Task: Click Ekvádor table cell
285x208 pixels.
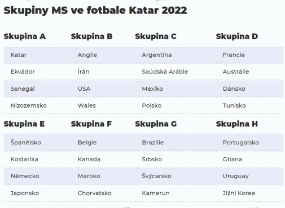Action: [x=23, y=72]
